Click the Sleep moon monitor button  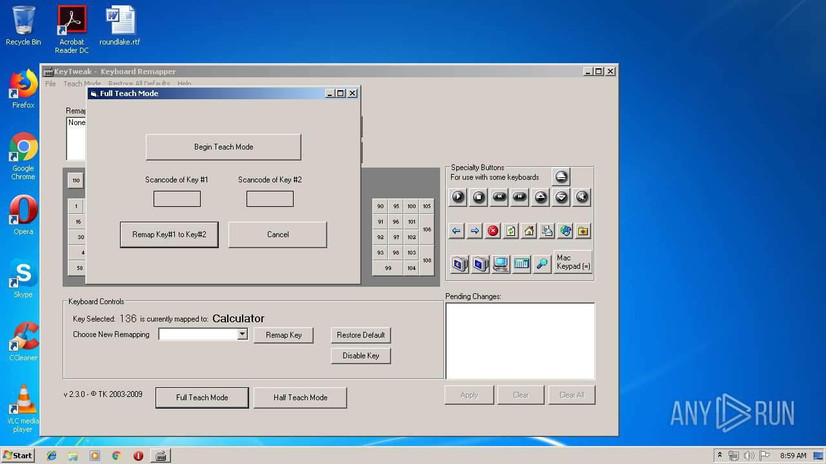point(459,264)
